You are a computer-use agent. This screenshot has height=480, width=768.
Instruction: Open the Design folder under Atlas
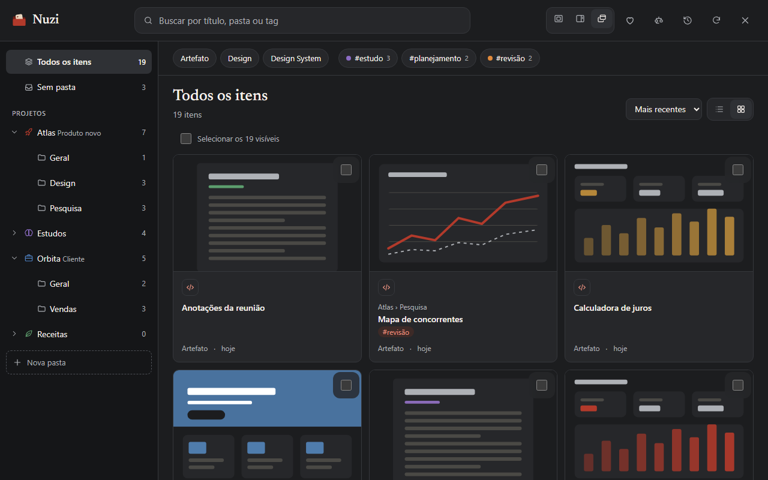(91, 183)
